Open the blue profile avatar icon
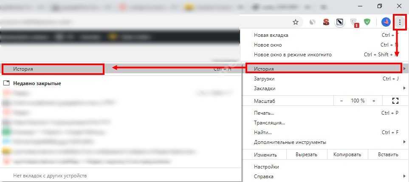Image resolution: width=409 pixels, height=182 pixels. [x=386, y=22]
